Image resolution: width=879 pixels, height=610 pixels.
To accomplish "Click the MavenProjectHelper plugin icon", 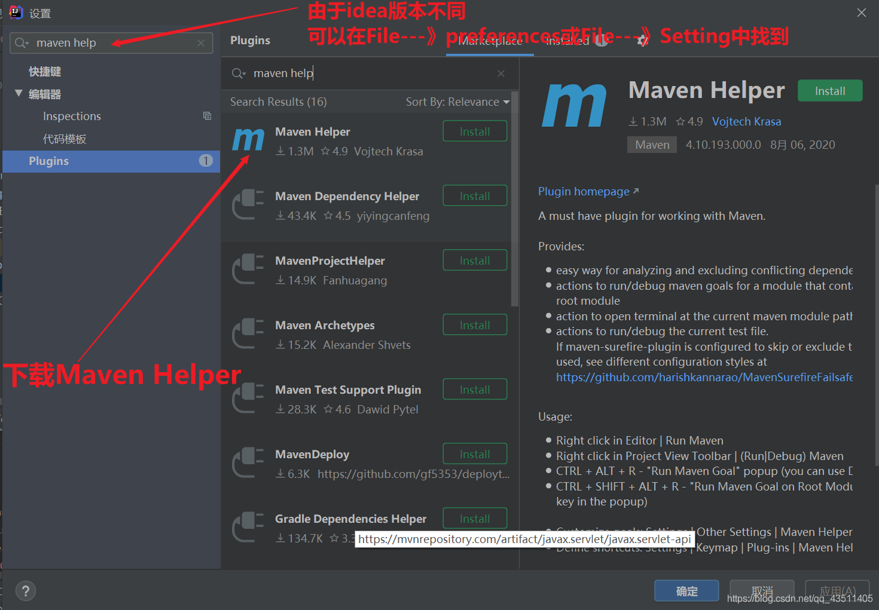I will pos(248,269).
